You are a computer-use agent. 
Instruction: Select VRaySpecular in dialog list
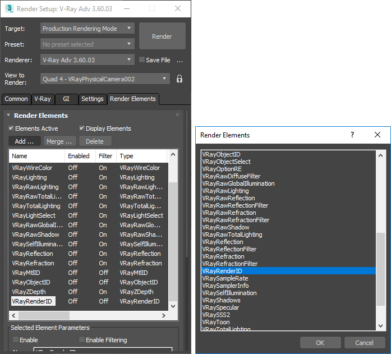[288, 307]
